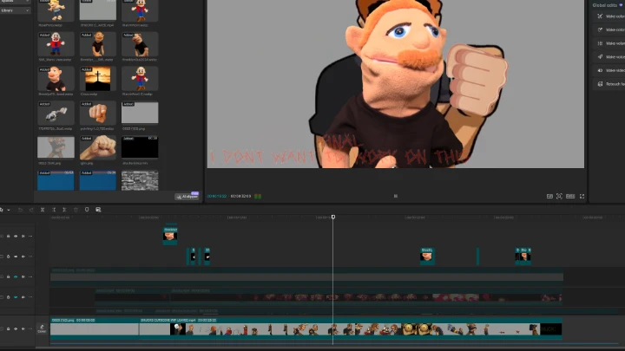The image size is (625, 351).
Task: Select the black video media thumbnail
Action: [140, 147]
